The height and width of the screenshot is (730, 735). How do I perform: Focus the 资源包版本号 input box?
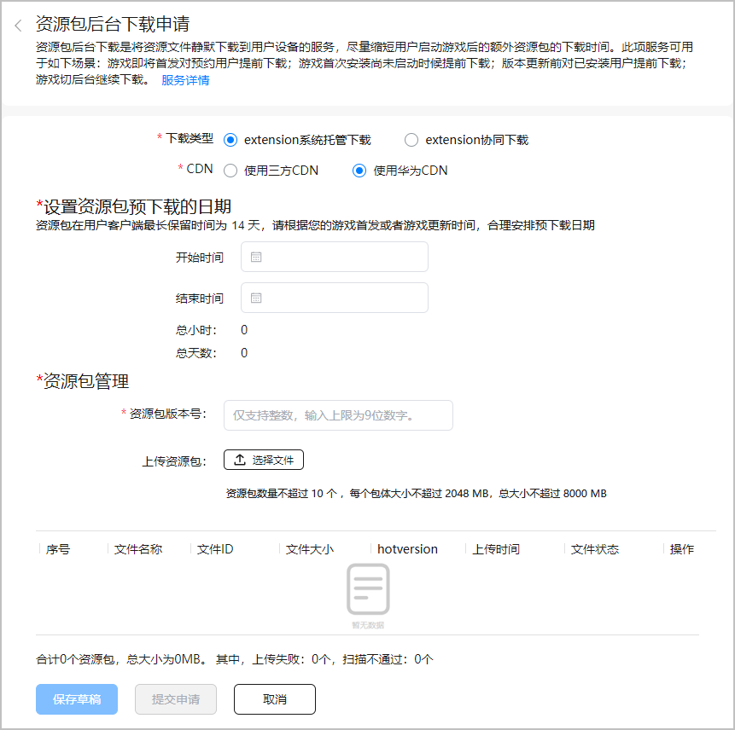point(338,415)
